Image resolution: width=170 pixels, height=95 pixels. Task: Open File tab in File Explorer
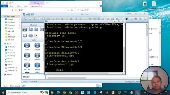(x=5, y=6)
